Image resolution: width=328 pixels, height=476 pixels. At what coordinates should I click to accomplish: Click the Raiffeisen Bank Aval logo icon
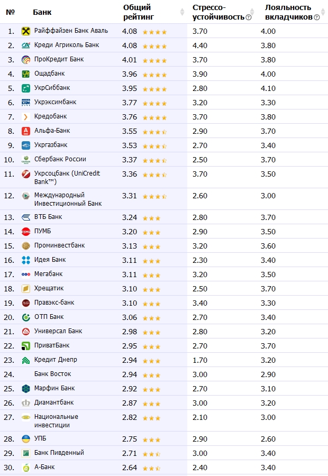(26, 31)
